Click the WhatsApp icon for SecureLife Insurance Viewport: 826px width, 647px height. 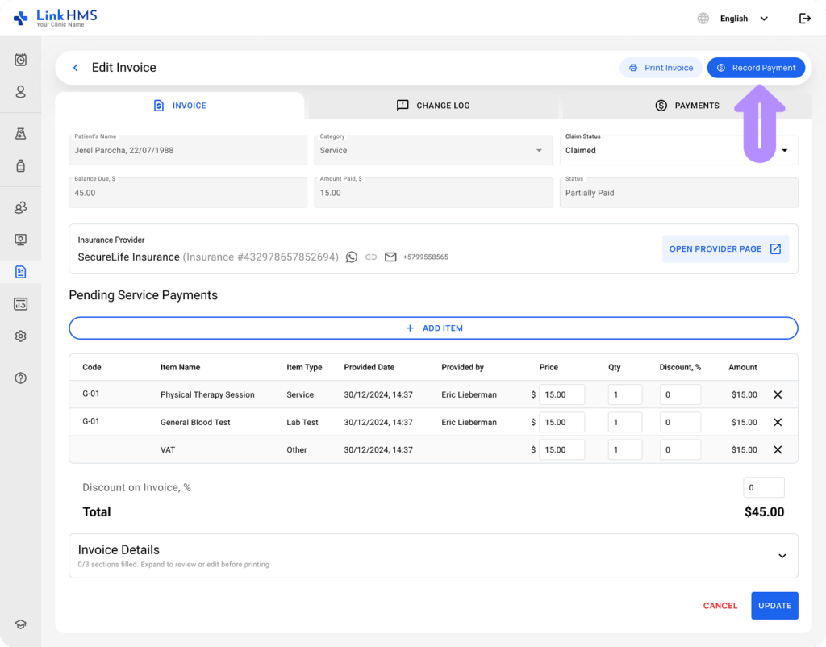(352, 257)
